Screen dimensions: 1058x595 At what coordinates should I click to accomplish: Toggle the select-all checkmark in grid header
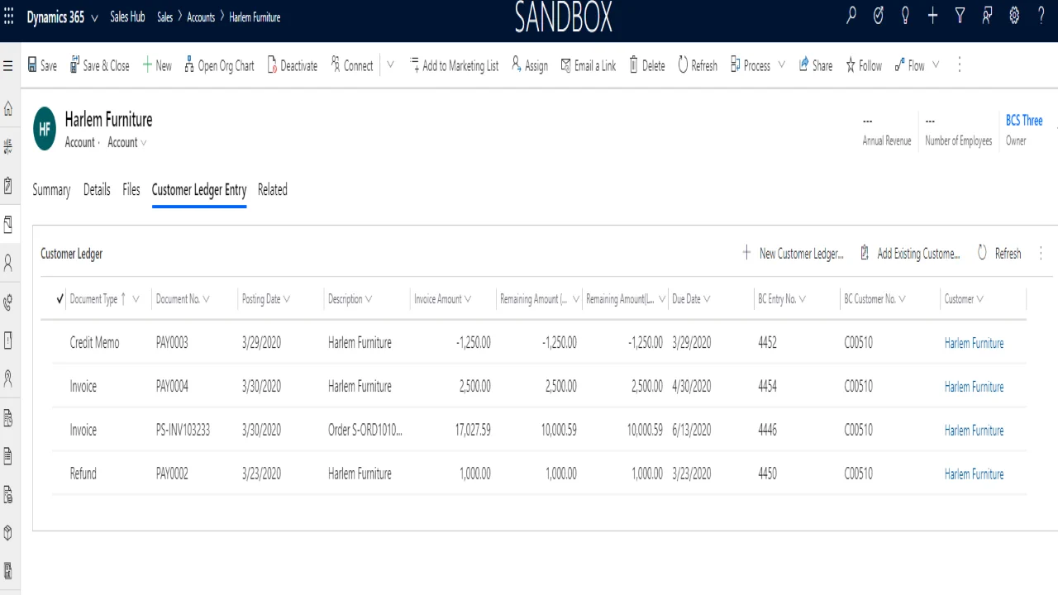[x=60, y=299]
